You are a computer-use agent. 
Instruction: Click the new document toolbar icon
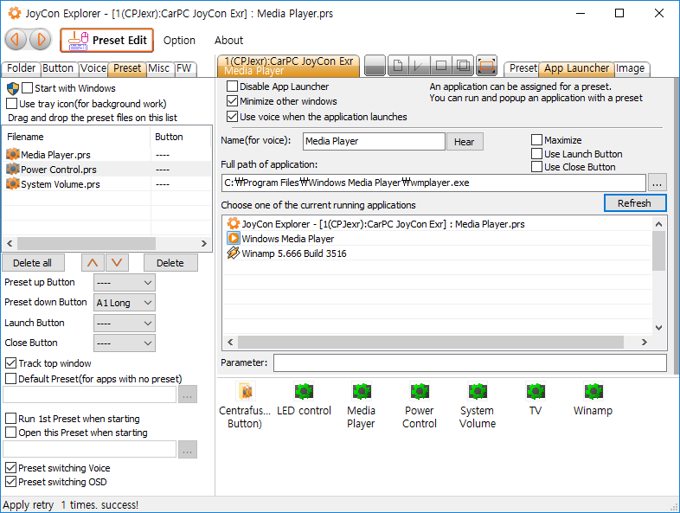(x=398, y=66)
